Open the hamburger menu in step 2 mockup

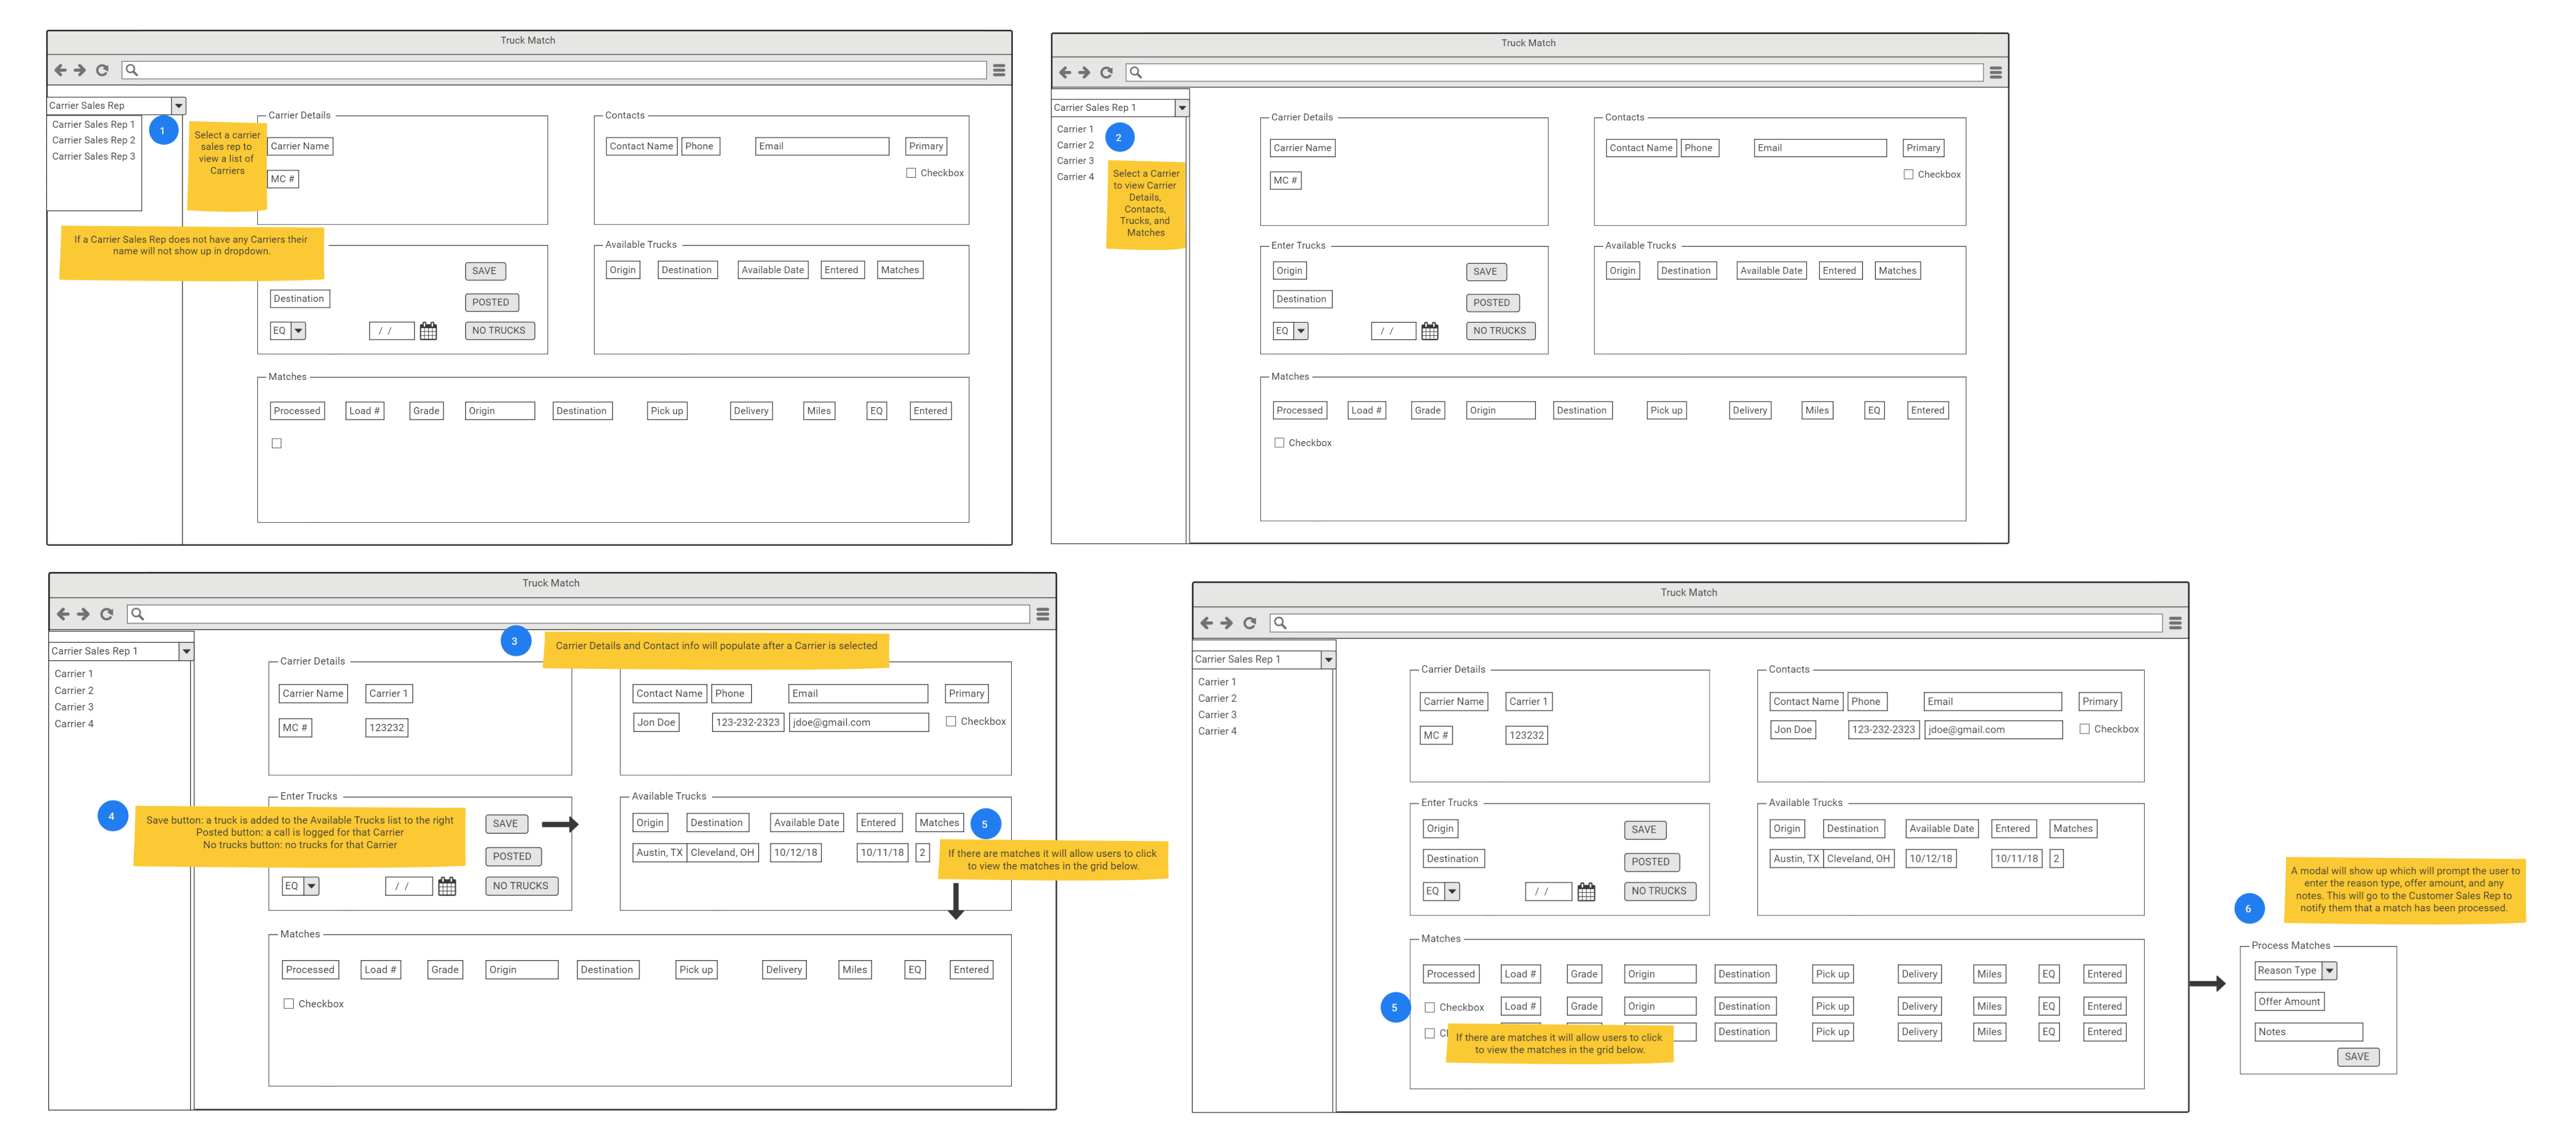click(x=1995, y=72)
